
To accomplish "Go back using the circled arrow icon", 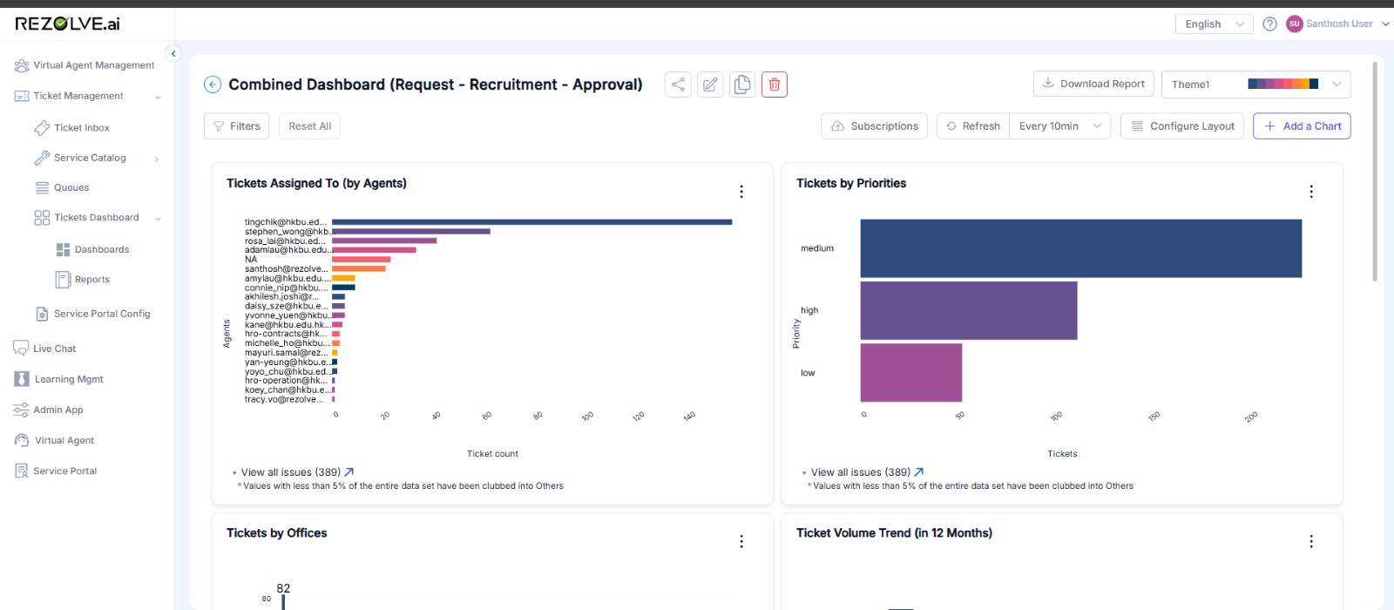I will click(213, 85).
